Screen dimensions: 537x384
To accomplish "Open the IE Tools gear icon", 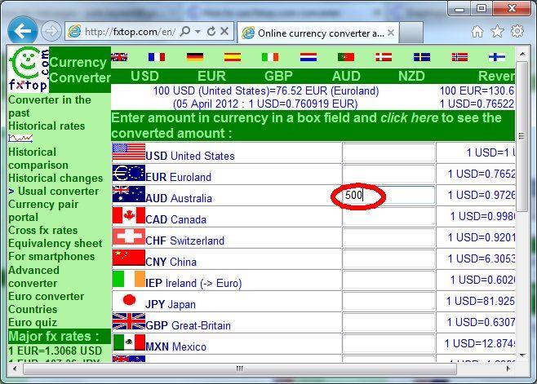I will click(x=517, y=32).
